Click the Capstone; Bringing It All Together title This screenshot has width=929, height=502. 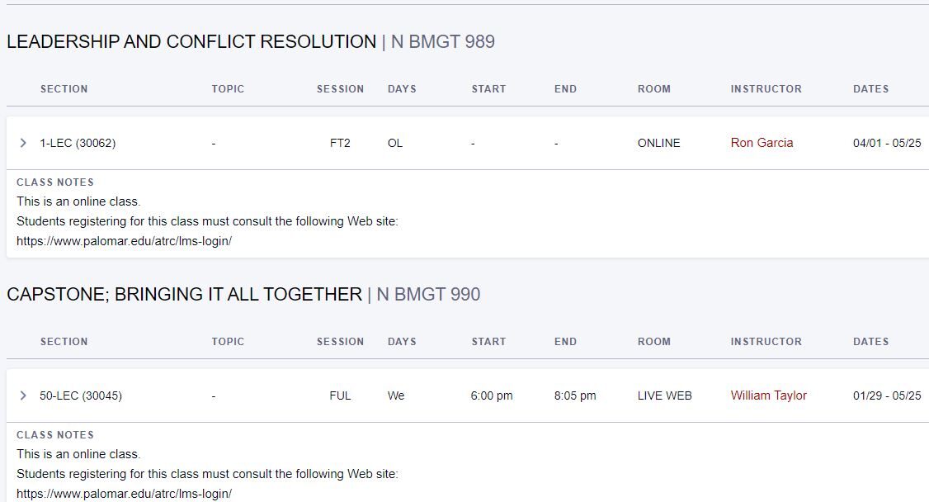(184, 295)
